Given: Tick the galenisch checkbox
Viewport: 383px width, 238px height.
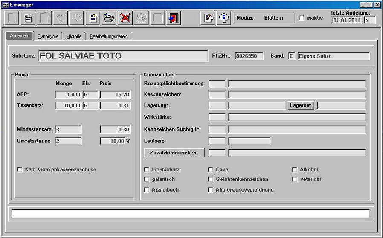Looking at the screenshot, I should pos(147,180).
